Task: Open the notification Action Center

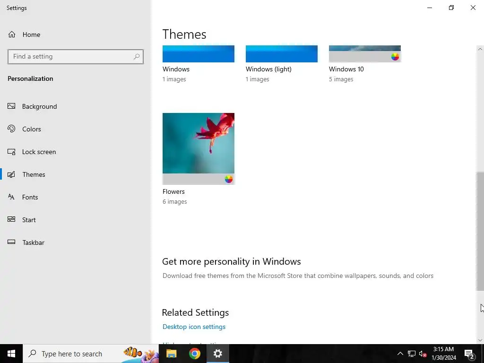Action: pos(469,354)
